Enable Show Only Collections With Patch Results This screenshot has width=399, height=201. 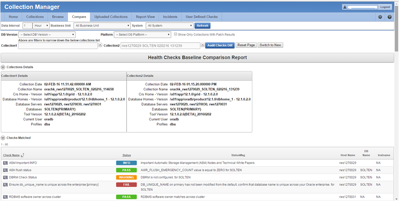pos(176,34)
